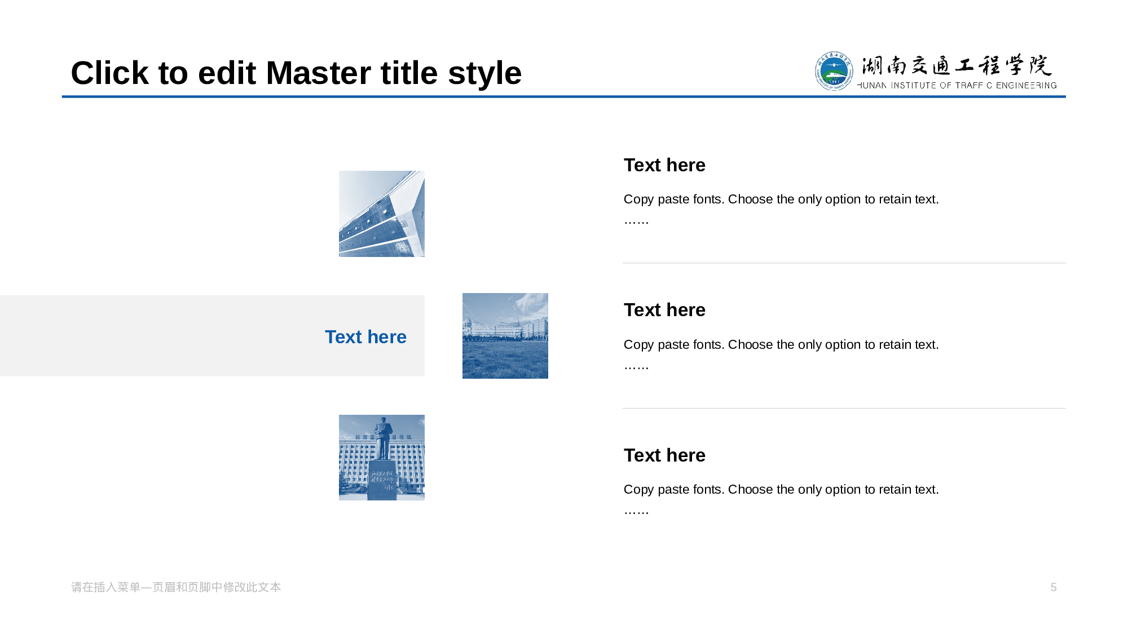
Task: Select the third 'Text here' heading
Action: tap(664, 455)
